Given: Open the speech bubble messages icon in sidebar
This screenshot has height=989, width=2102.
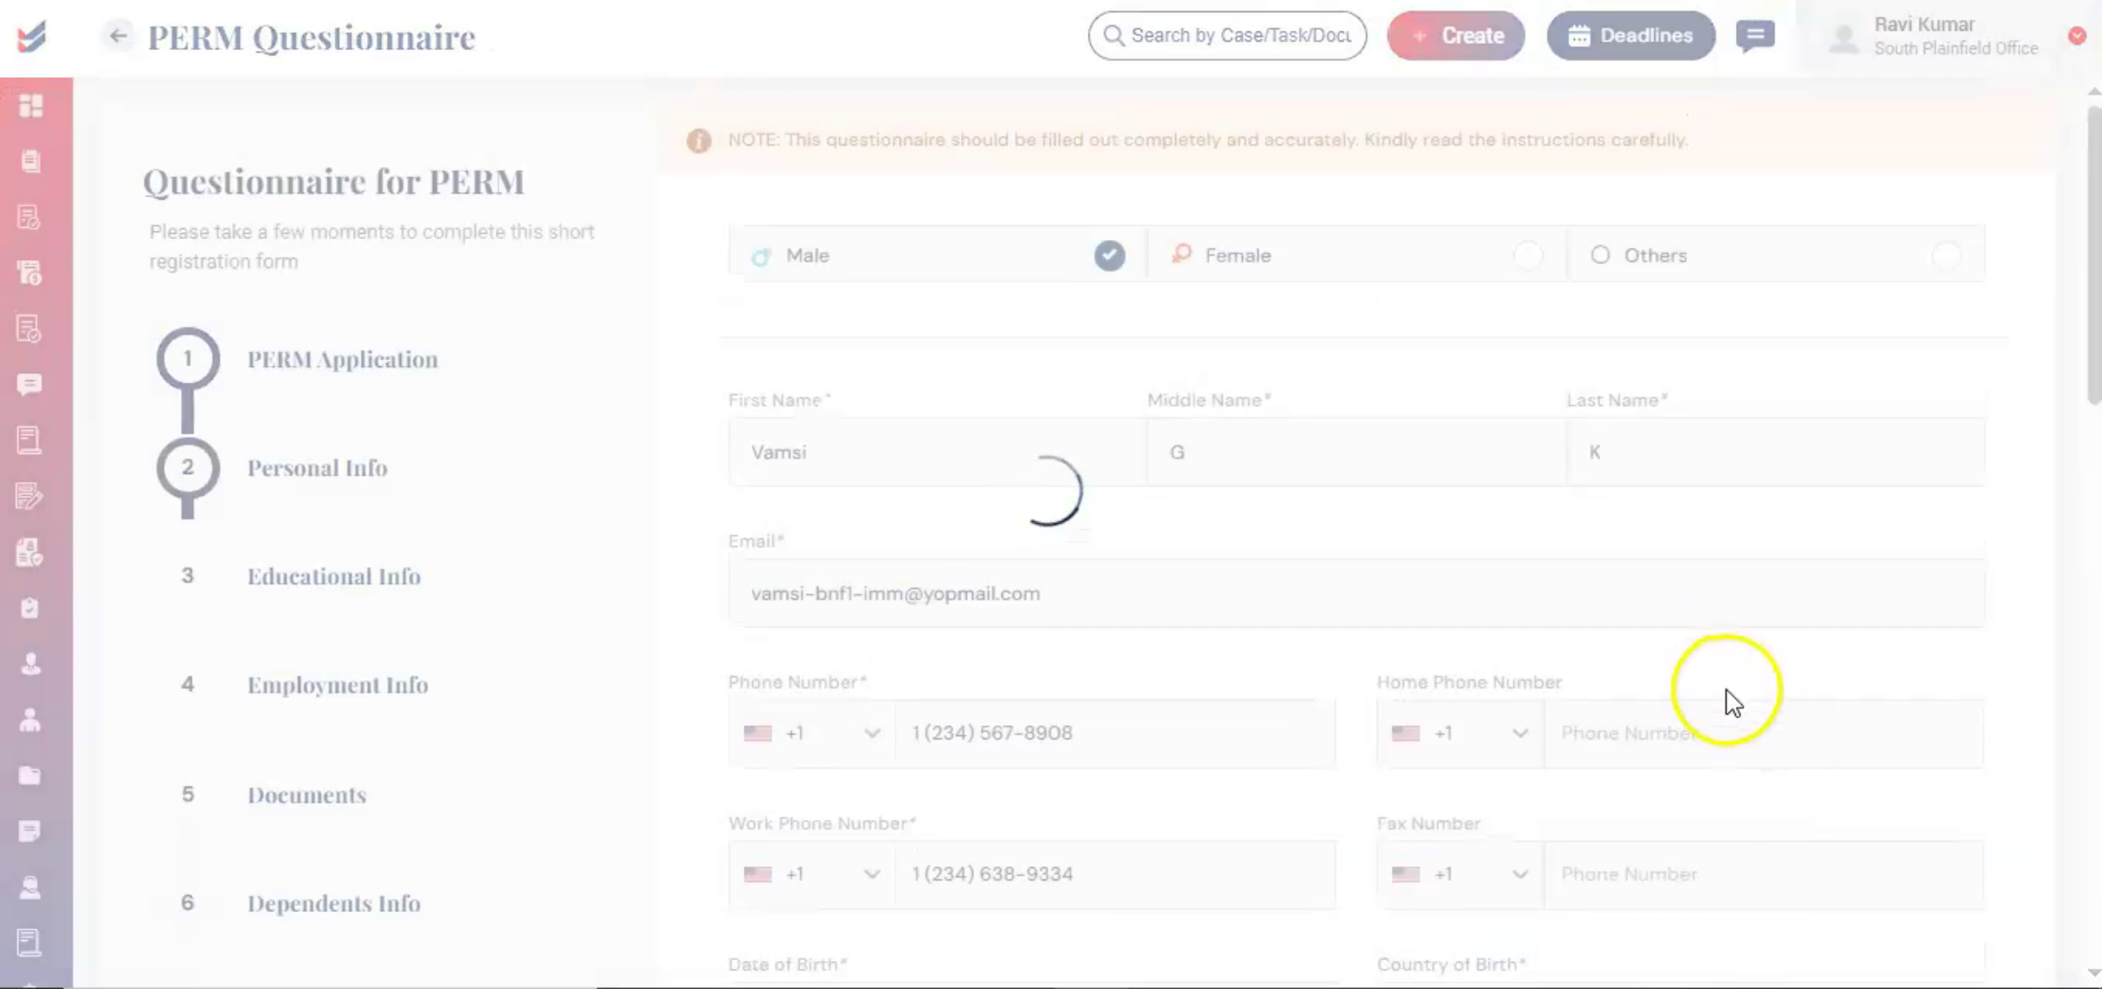Looking at the screenshot, I should coord(30,385).
